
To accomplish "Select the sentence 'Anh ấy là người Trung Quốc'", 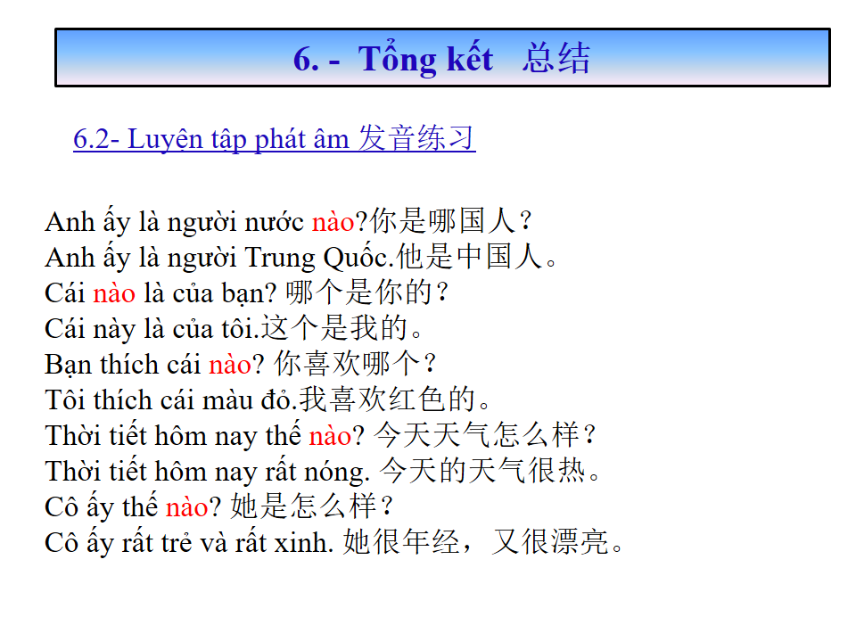I will [218, 258].
